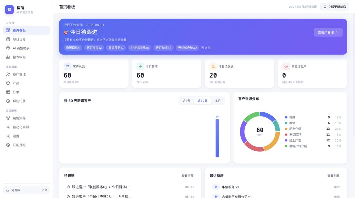
Task: Click the lock icon beside 免费版
Action: pyautogui.click(x=7, y=190)
